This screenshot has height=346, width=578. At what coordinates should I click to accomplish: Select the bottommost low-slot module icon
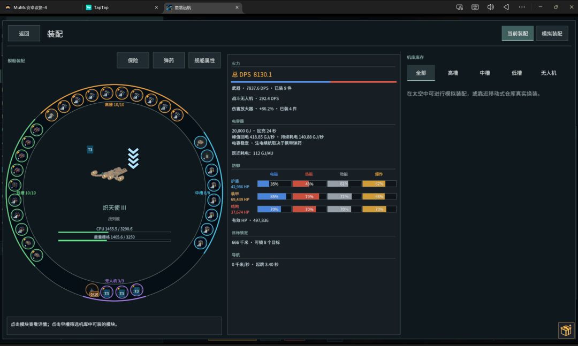click(36, 255)
